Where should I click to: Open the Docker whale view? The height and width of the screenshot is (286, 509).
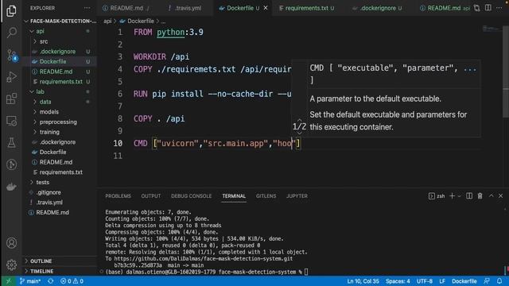point(11,187)
